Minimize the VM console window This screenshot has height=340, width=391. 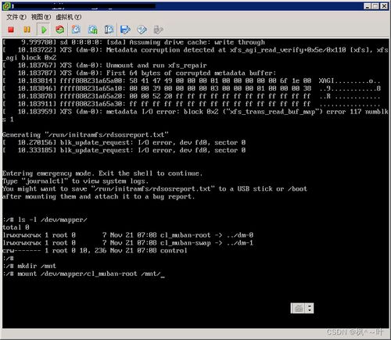[368, 6]
